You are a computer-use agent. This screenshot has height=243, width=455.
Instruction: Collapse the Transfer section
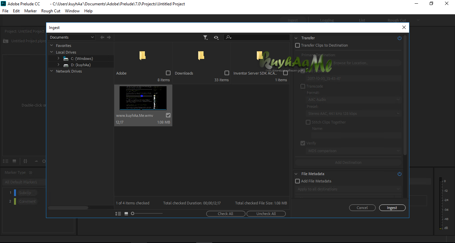pyautogui.click(x=296, y=38)
